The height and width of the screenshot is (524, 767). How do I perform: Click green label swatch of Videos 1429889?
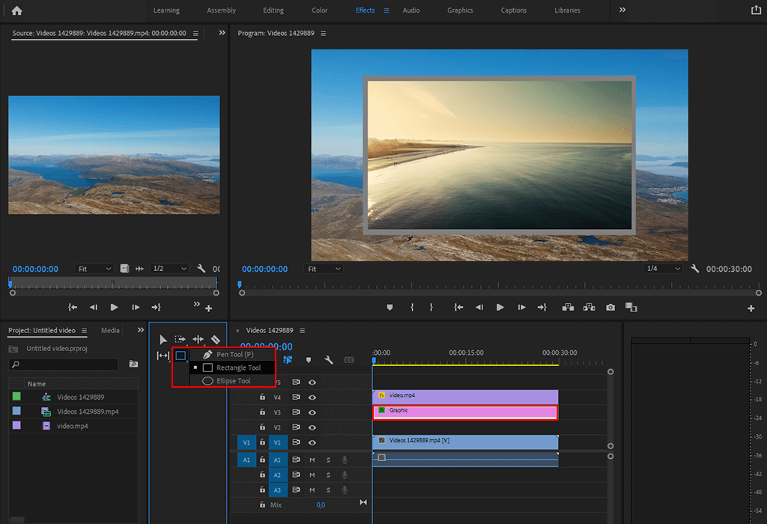pyautogui.click(x=16, y=397)
